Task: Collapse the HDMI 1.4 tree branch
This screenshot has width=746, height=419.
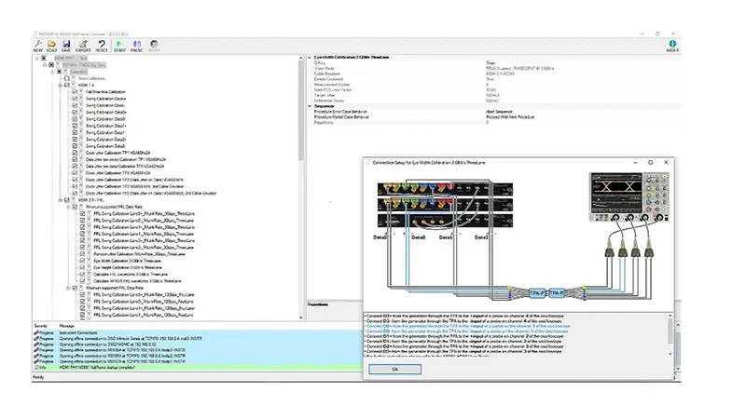Action: (x=60, y=85)
